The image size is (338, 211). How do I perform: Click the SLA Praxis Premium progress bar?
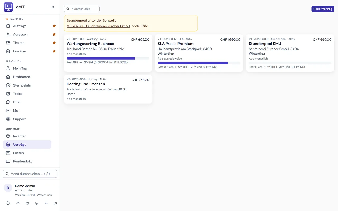[199, 63]
